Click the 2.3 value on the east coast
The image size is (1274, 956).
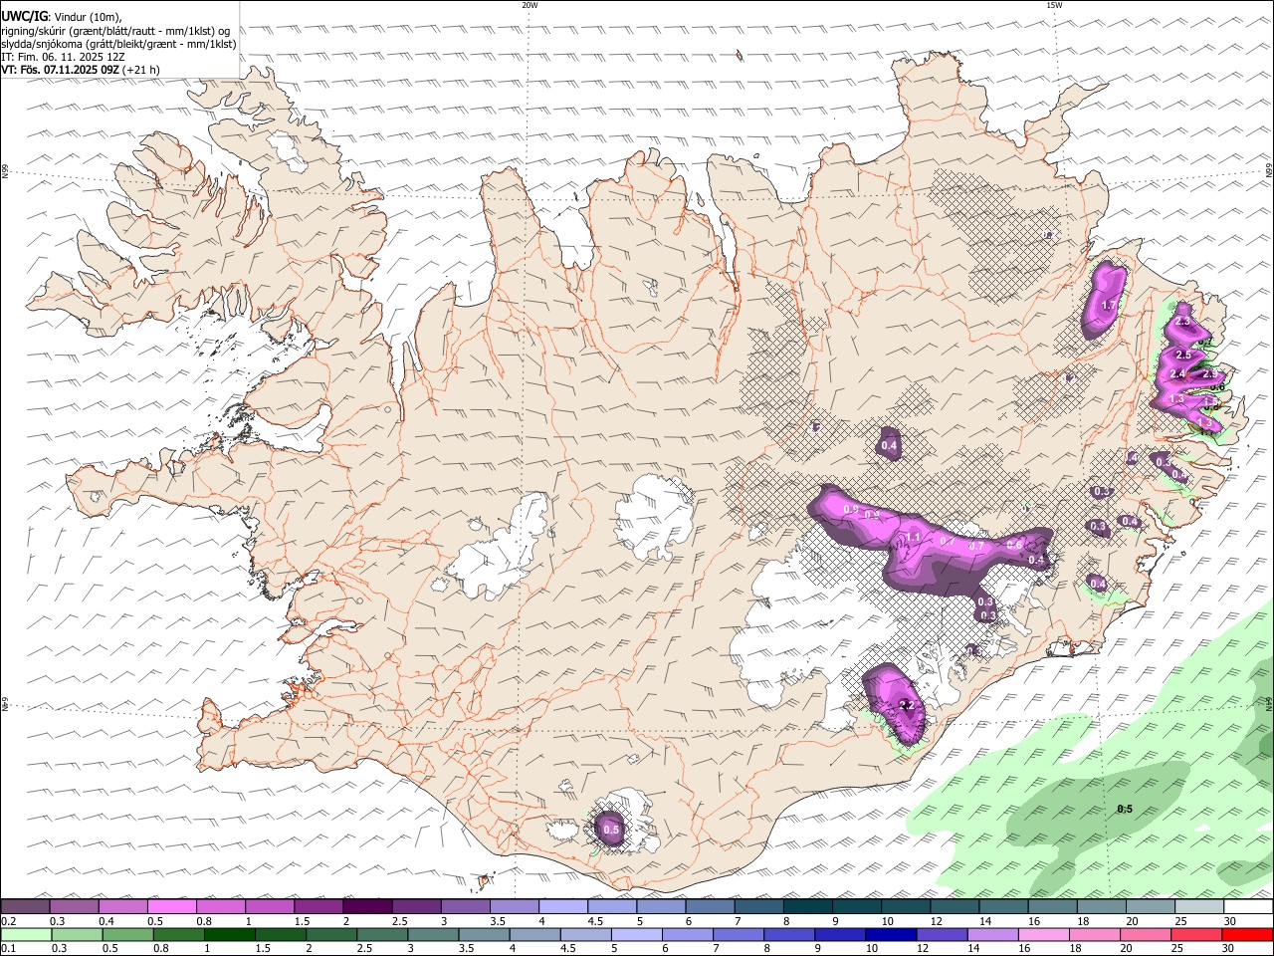tap(1182, 322)
